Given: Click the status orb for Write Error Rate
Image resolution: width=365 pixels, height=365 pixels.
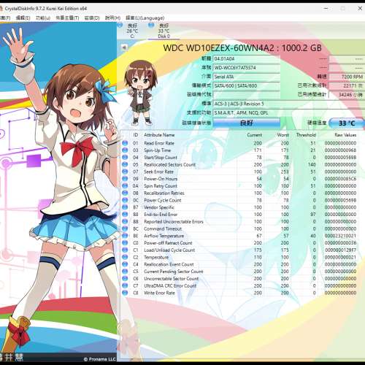Looking at the screenshot, I should tap(125, 293).
